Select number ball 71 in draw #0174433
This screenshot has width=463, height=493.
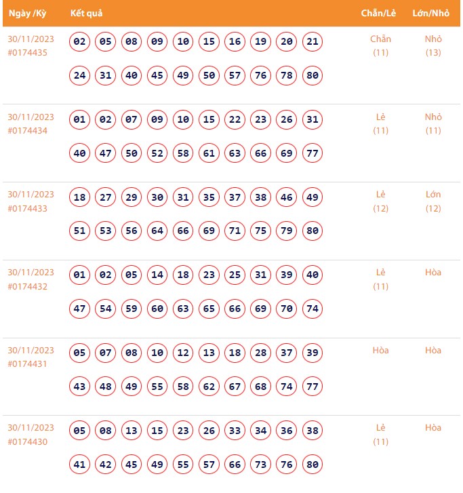pos(235,231)
